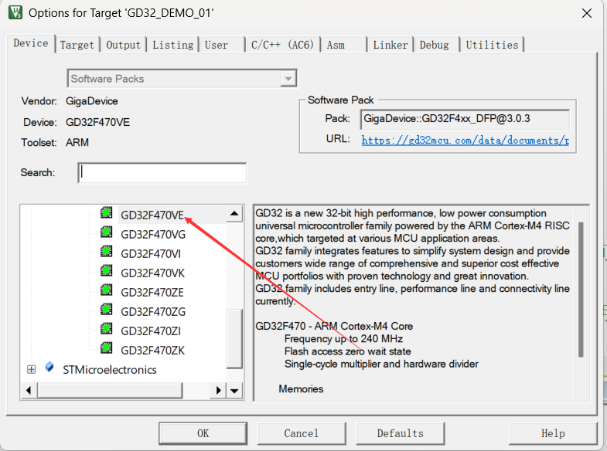
Task: Click the chip icon beside GD32F470VE
Action: click(107, 212)
